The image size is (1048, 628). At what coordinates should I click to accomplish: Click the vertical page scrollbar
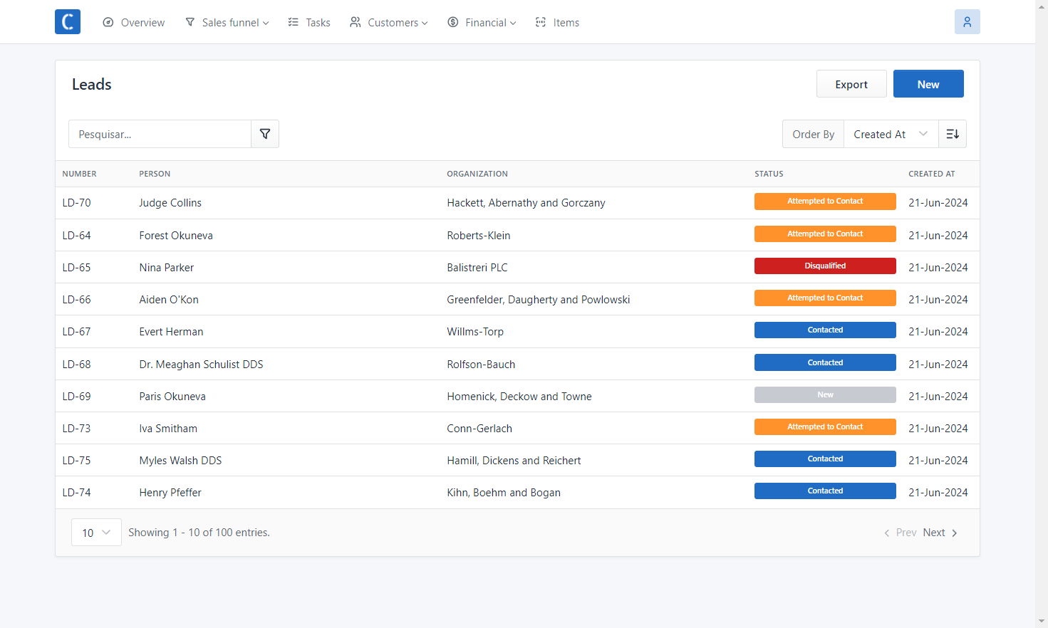[x=1042, y=313]
